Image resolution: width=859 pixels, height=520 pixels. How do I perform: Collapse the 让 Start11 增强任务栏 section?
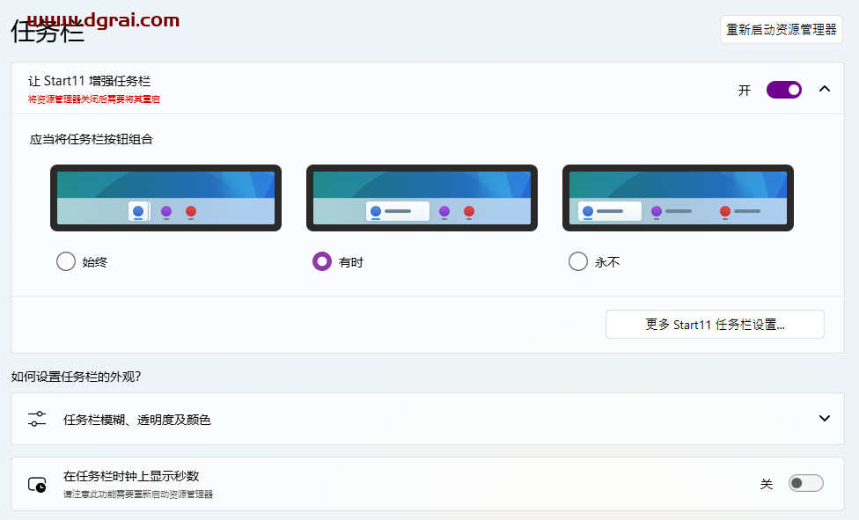(x=825, y=89)
